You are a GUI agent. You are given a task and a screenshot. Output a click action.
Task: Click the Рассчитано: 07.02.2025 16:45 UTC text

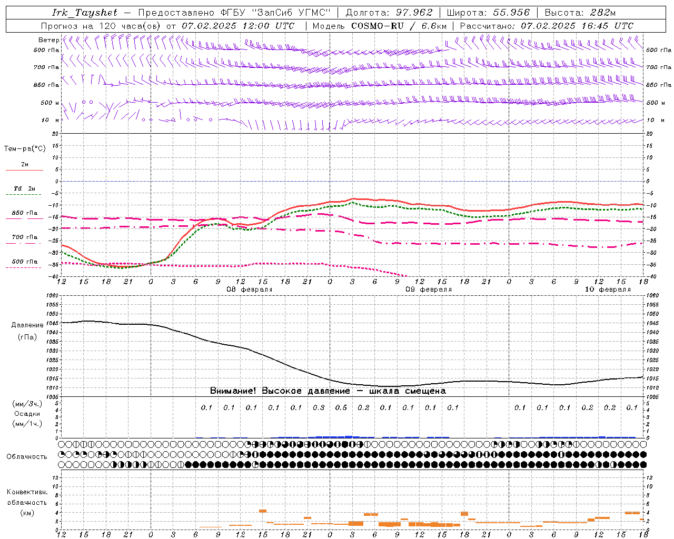point(547,26)
